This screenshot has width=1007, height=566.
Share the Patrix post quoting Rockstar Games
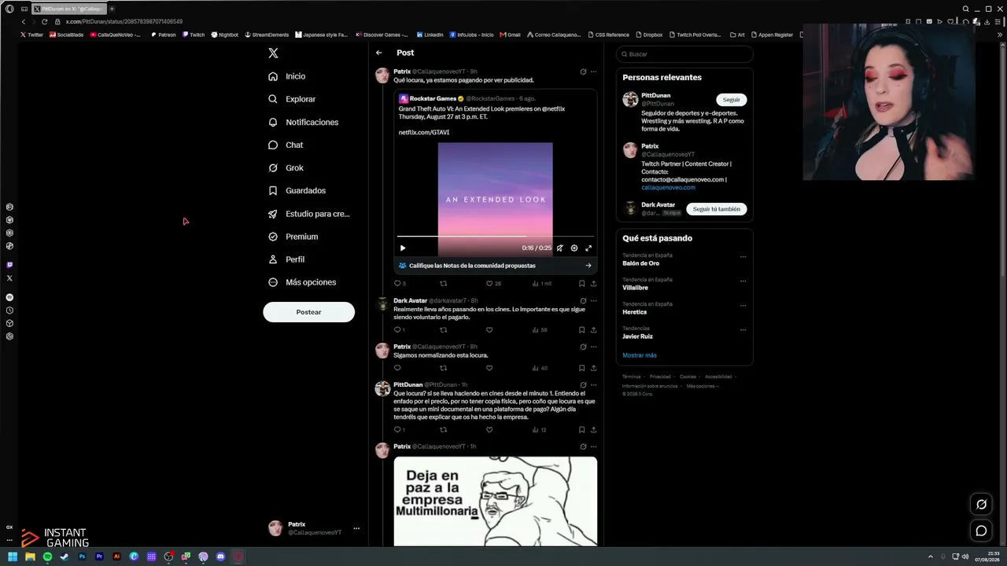pyautogui.click(x=593, y=283)
